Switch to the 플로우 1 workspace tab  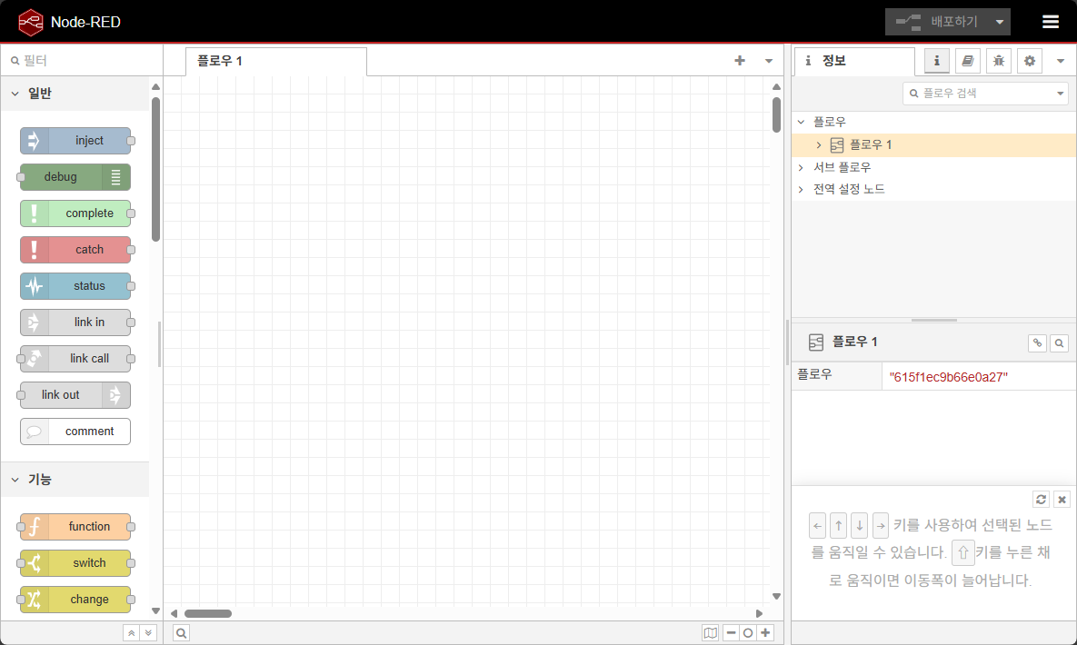(x=276, y=61)
